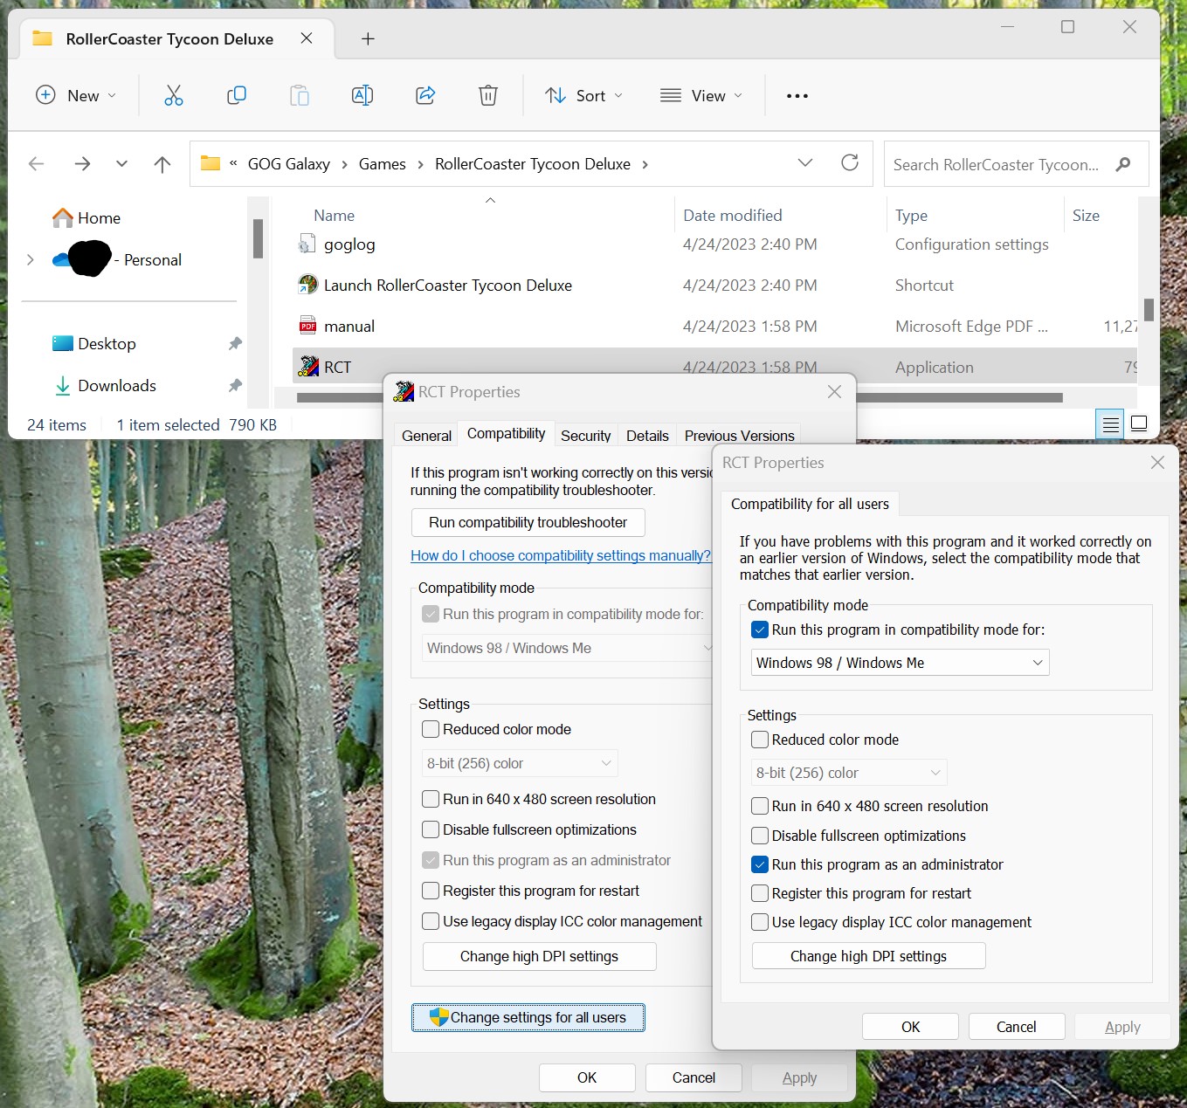The image size is (1187, 1108).
Task: Click Run compatibility troubleshooter button
Action: pos(528,522)
